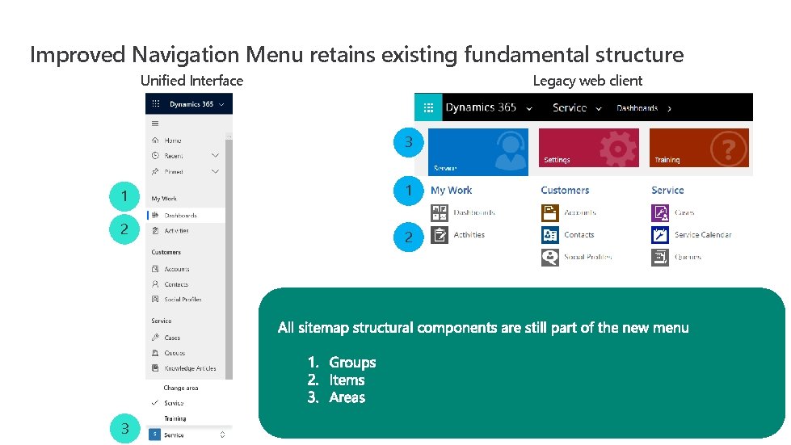Click the Accounts icon in sidebar
Image resolution: width=791 pixels, height=445 pixels.
(x=155, y=269)
